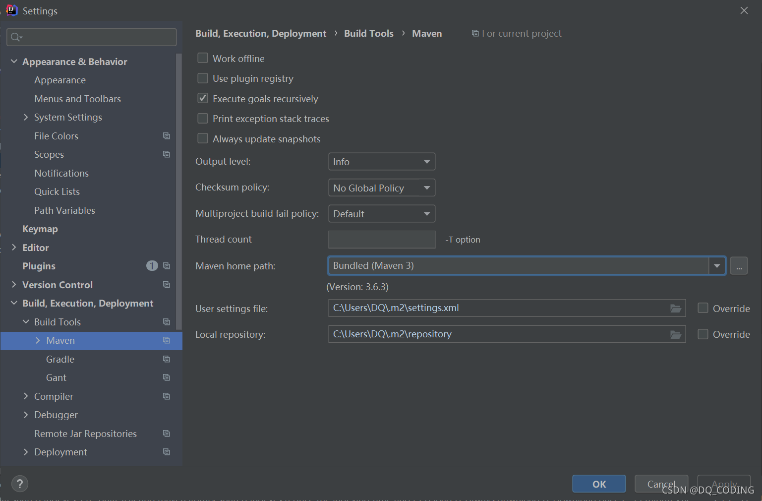The image size is (762, 501).
Task: Click the ellipsis browse button for Maven home
Action: pyautogui.click(x=739, y=266)
